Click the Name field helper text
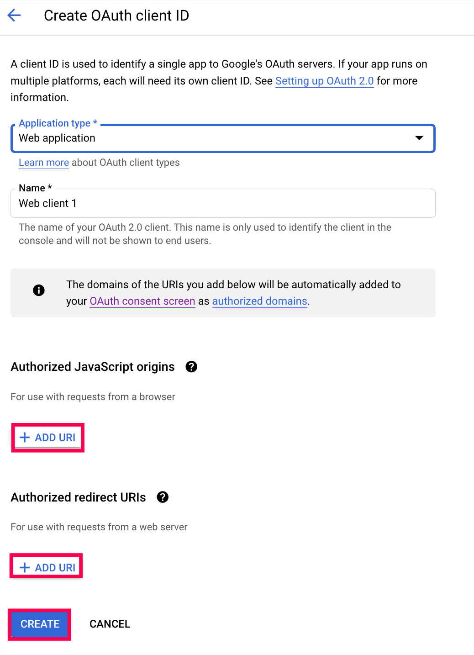 (x=205, y=234)
